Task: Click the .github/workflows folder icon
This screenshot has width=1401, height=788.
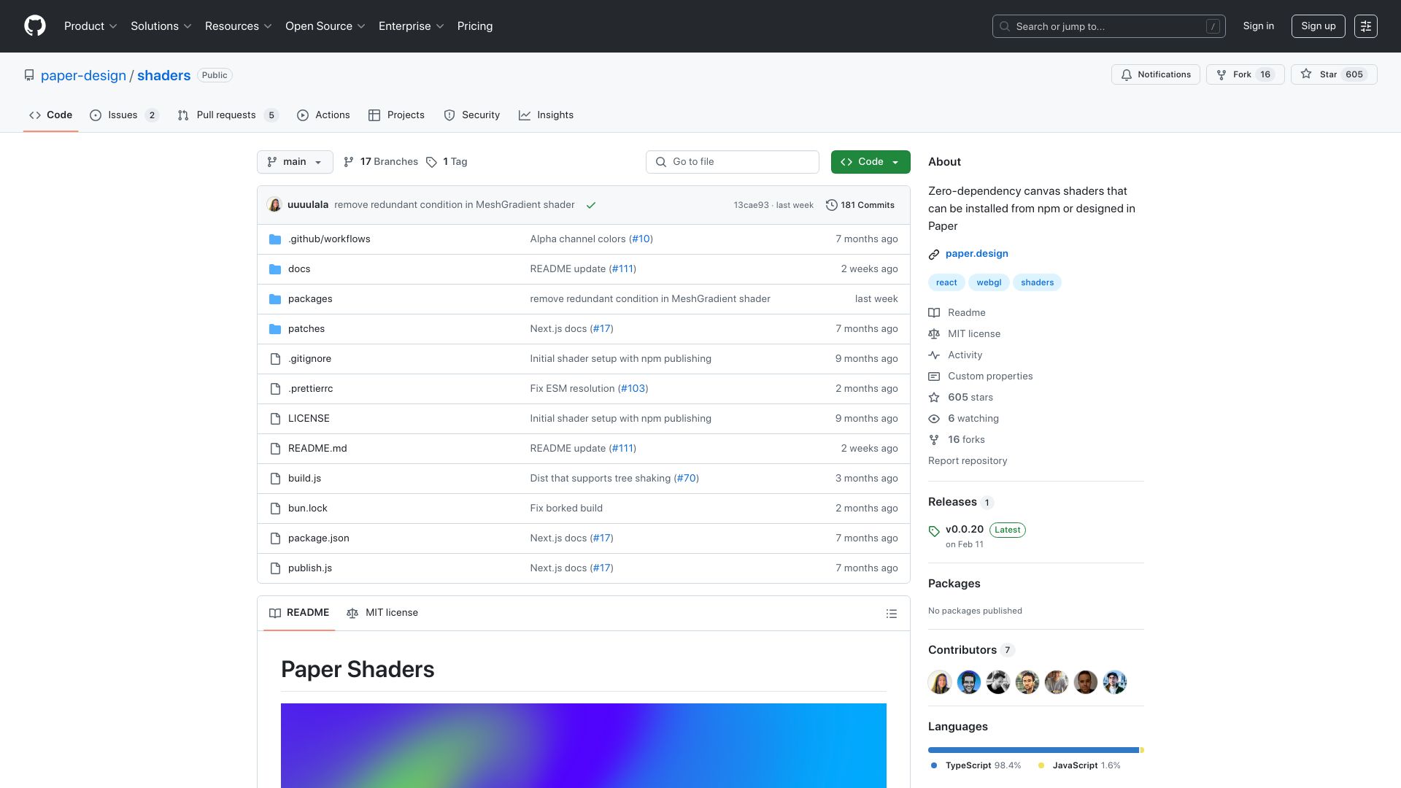Action: tap(275, 239)
